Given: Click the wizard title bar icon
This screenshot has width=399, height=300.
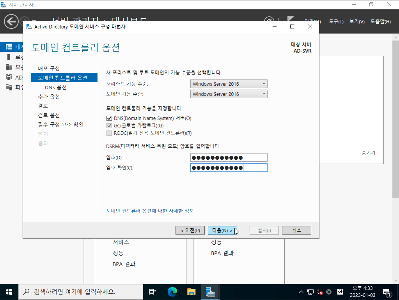Looking at the screenshot, I should [x=29, y=27].
